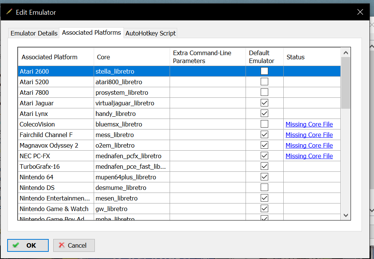This screenshot has width=374, height=259.
Task: Select the virtualjaguar_libretro core cell
Action: (132, 103)
